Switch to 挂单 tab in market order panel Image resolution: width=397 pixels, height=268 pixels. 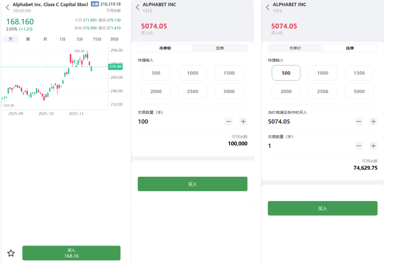pos(220,48)
